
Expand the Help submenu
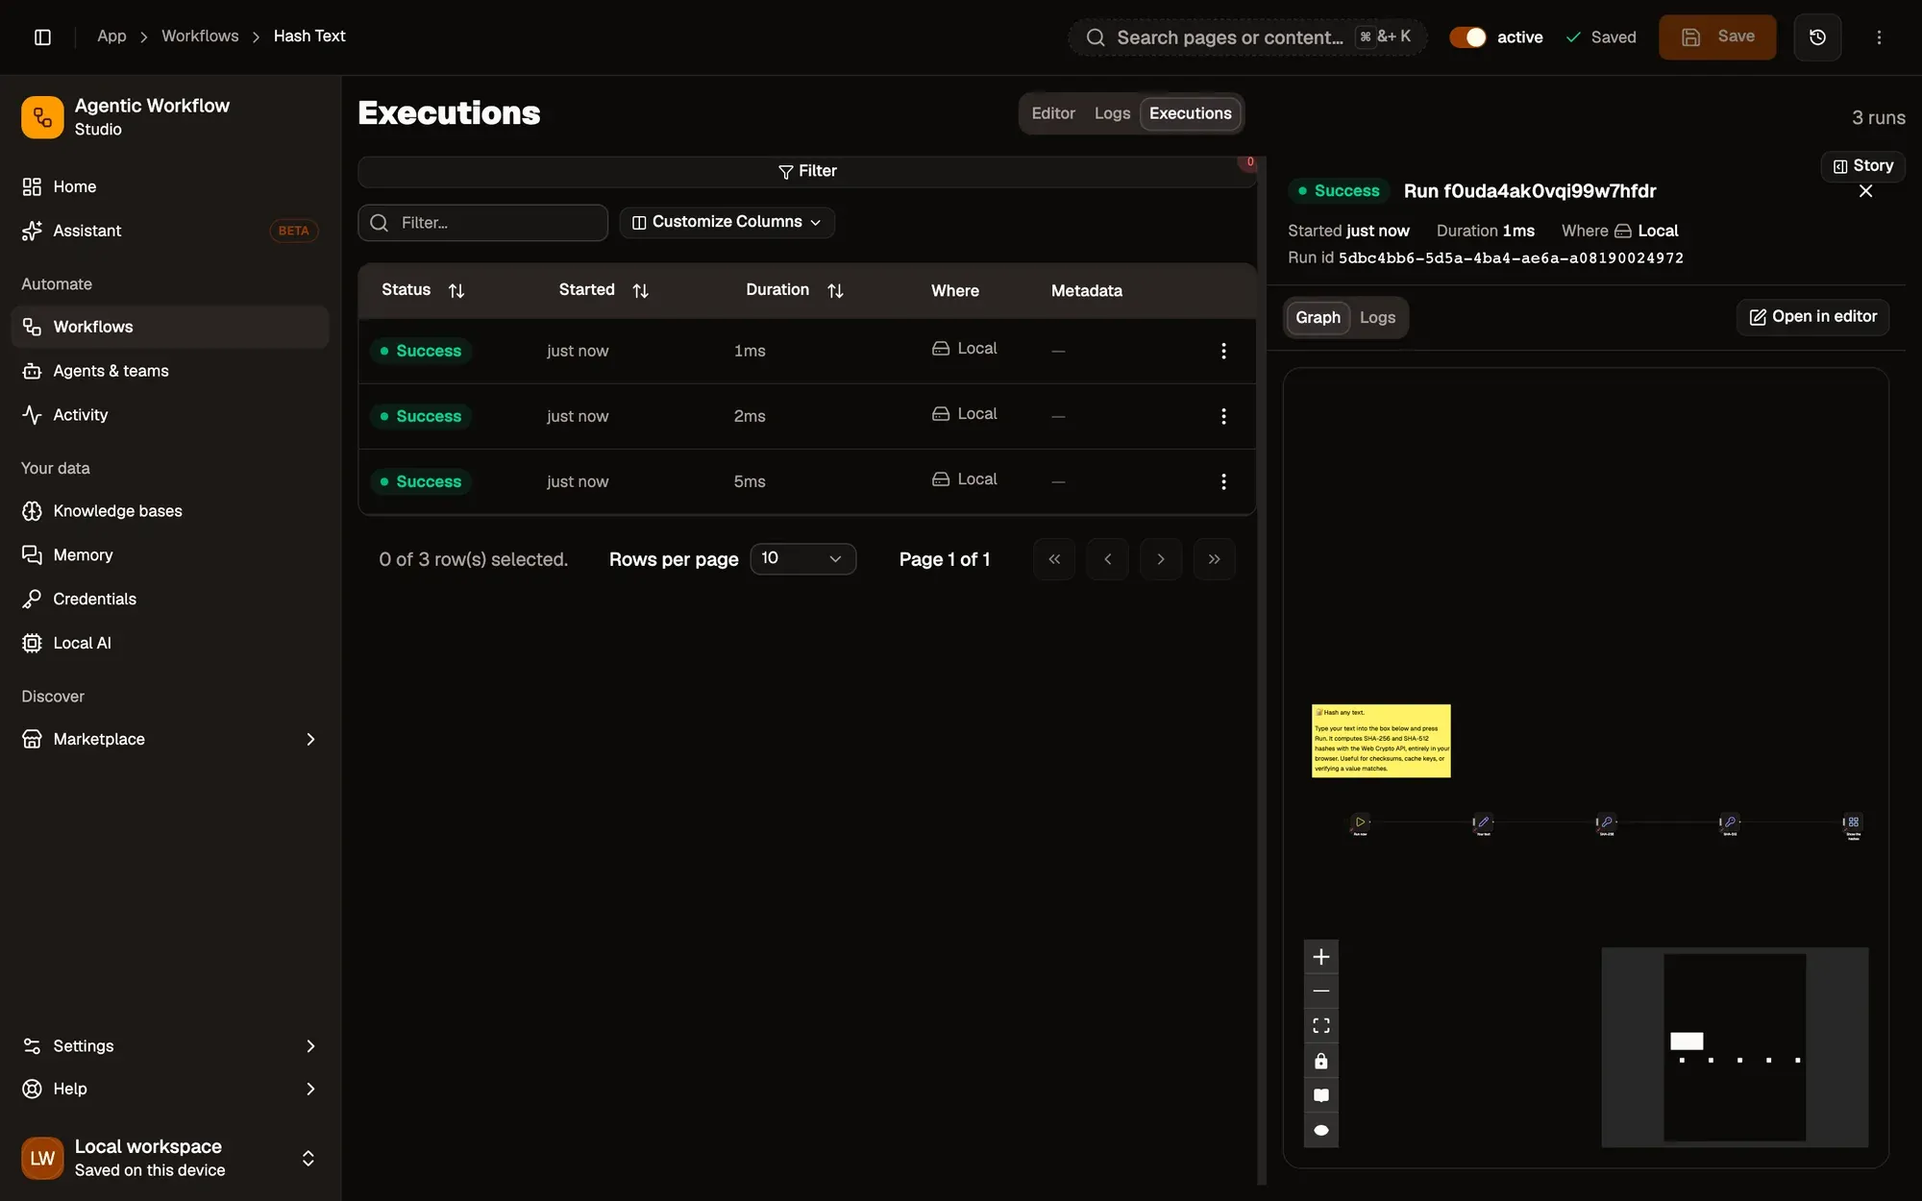click(x=309, y=1089)
